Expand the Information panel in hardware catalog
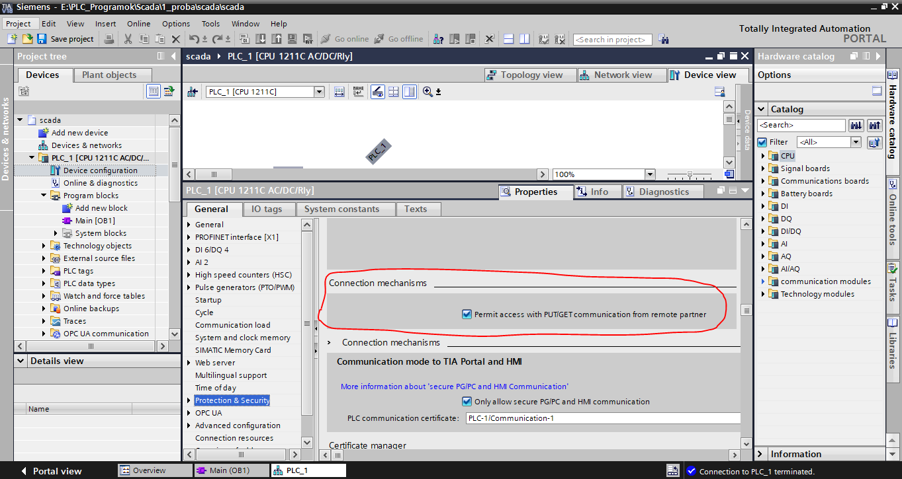Screen dimensions: 902x479 pyautogui.click(x=761, y=454)
